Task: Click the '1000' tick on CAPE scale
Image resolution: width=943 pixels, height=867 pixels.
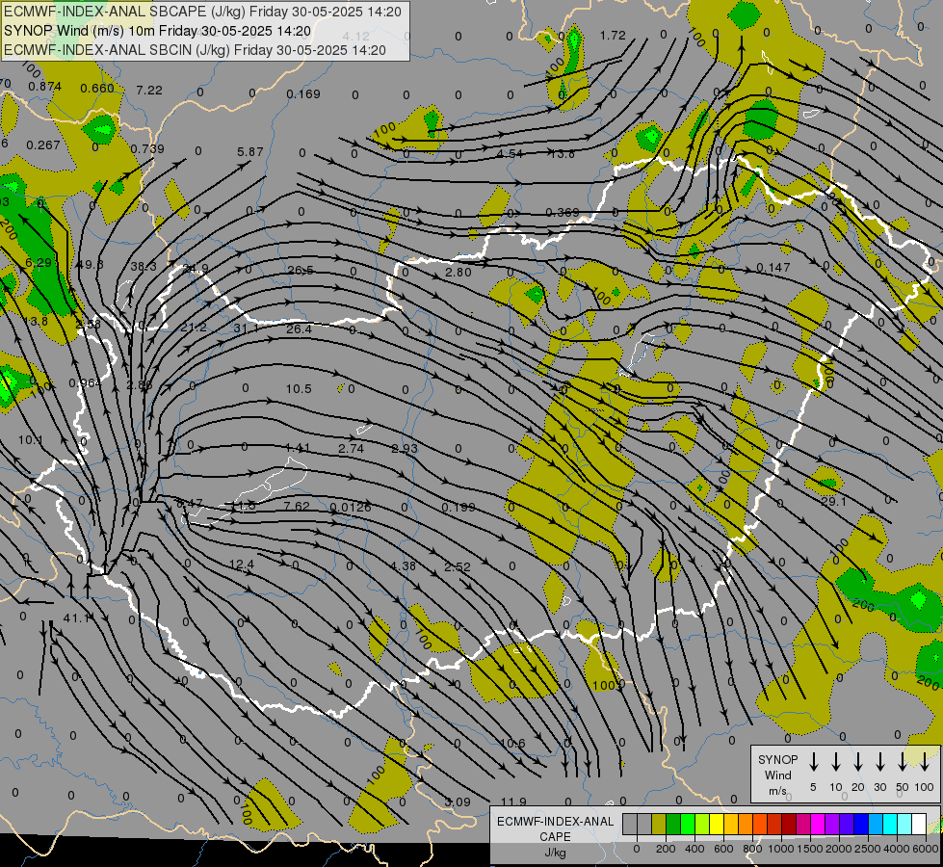Action: click(x=780, y=849)
